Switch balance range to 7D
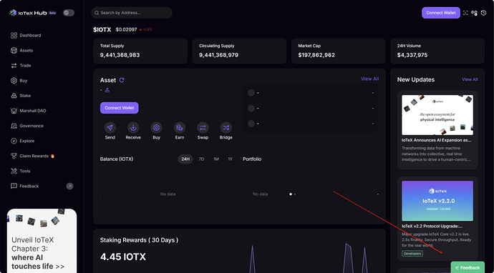 201,159
